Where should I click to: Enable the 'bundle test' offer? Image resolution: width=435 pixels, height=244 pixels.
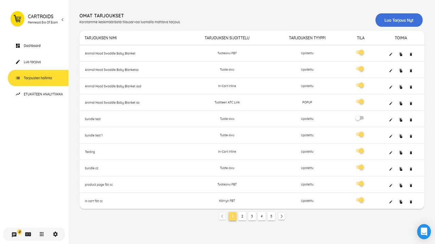[360, 118]
